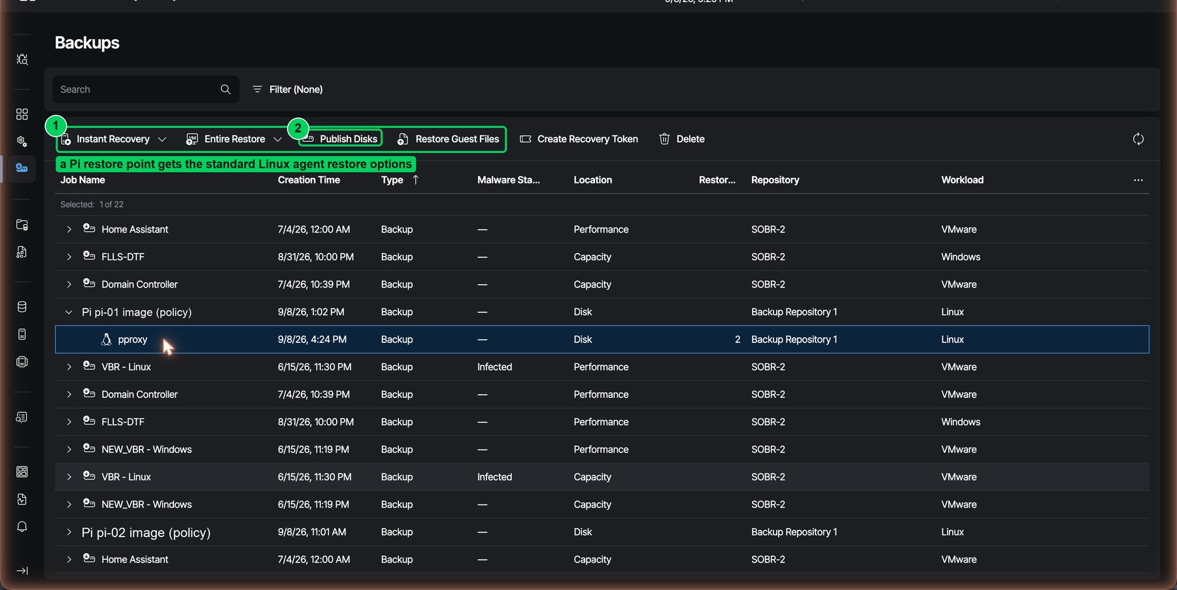1177x590 pixels.
Task: Click the Delete button
Action: tap(682, 139)
